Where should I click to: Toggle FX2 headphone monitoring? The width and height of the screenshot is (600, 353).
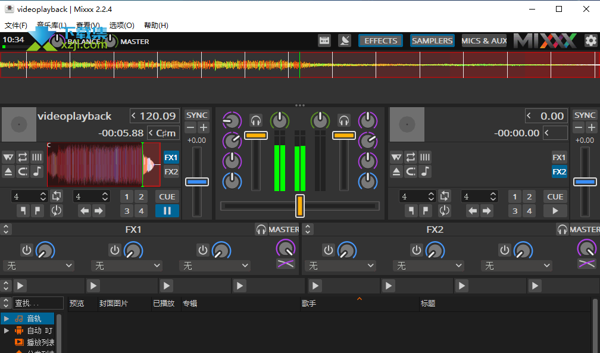click(x=562, y=229)
